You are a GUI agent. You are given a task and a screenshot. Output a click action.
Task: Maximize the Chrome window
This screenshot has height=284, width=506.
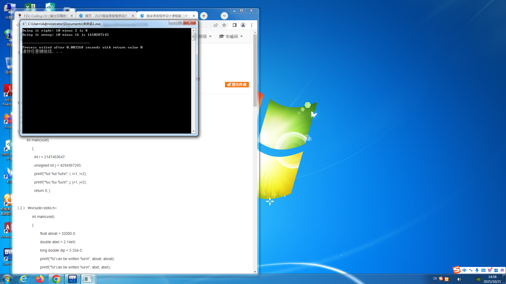[242, 11]
